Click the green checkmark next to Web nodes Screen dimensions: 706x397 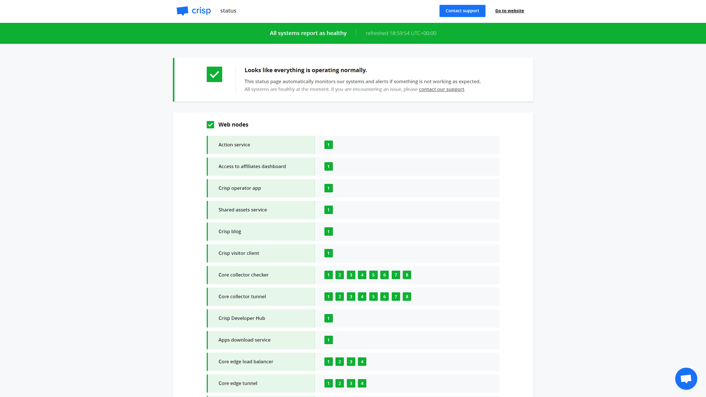point(210,124)
